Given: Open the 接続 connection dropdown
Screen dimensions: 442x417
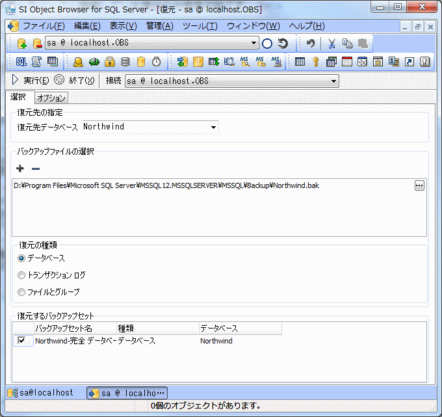Looking at the screenshot, I should [x=334, y=81].
